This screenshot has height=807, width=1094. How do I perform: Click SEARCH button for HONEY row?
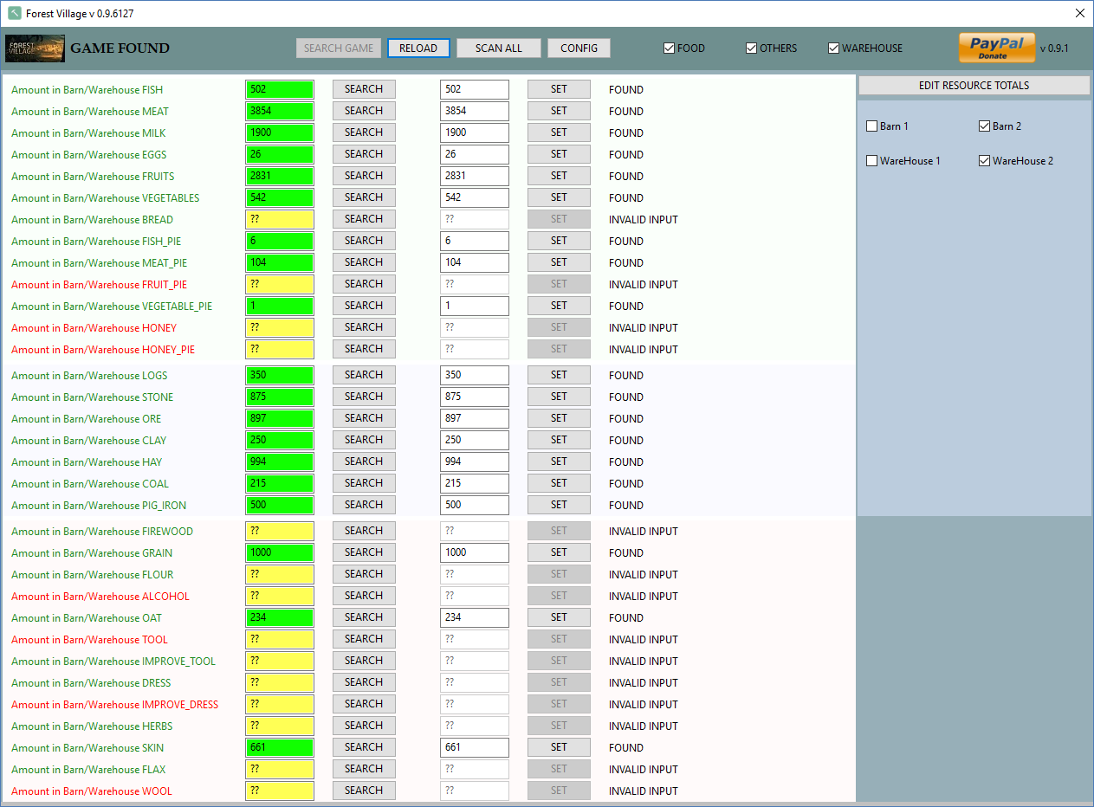click(364, 327)
